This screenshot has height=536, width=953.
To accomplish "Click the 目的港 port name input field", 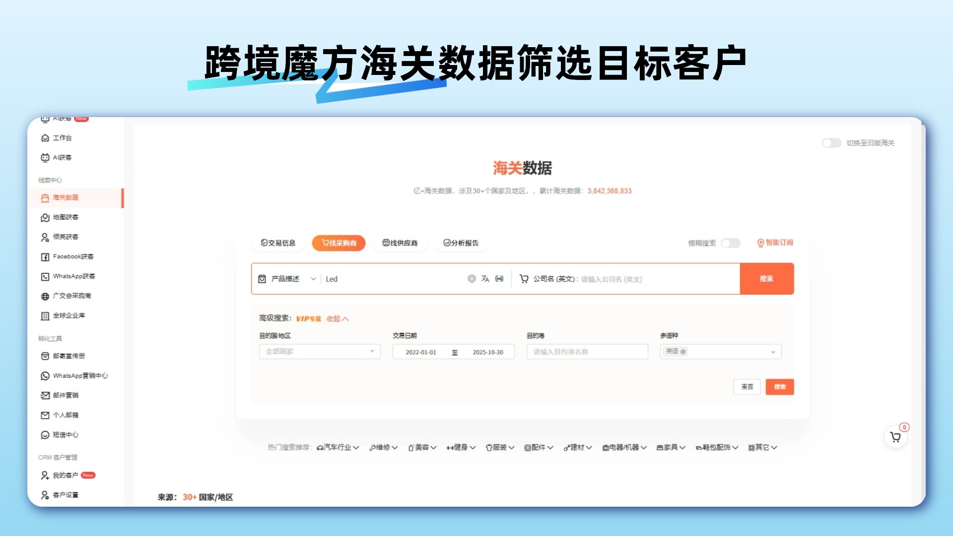I will click(x=587, y=352).
